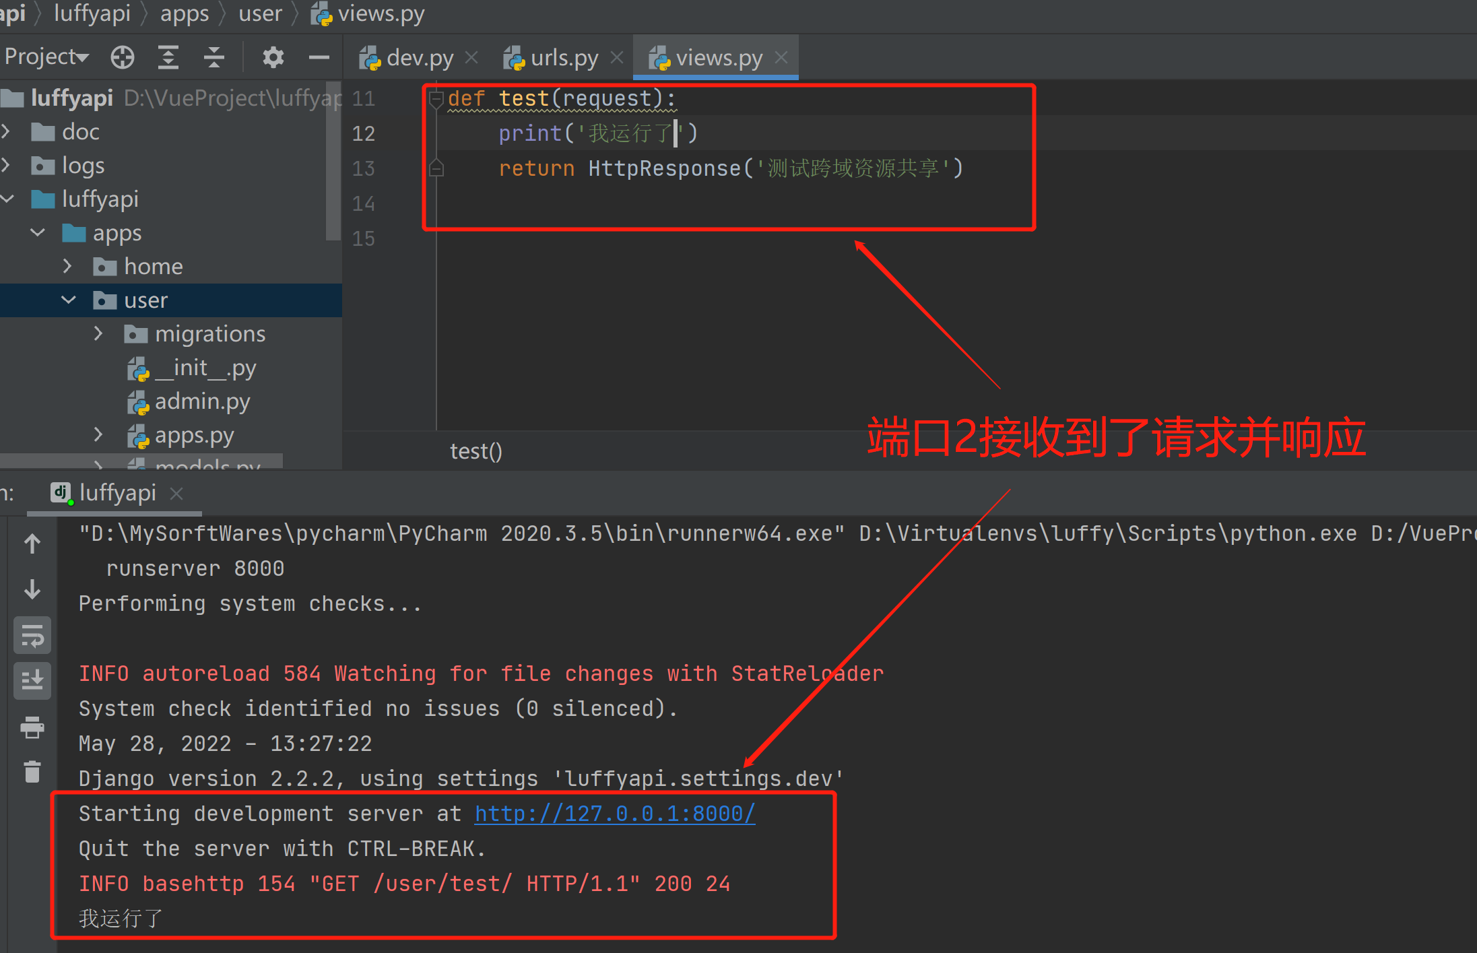Click the print icon in Run console
Image resolution: width=1477 pixels, height=953 pixels.
32,727
